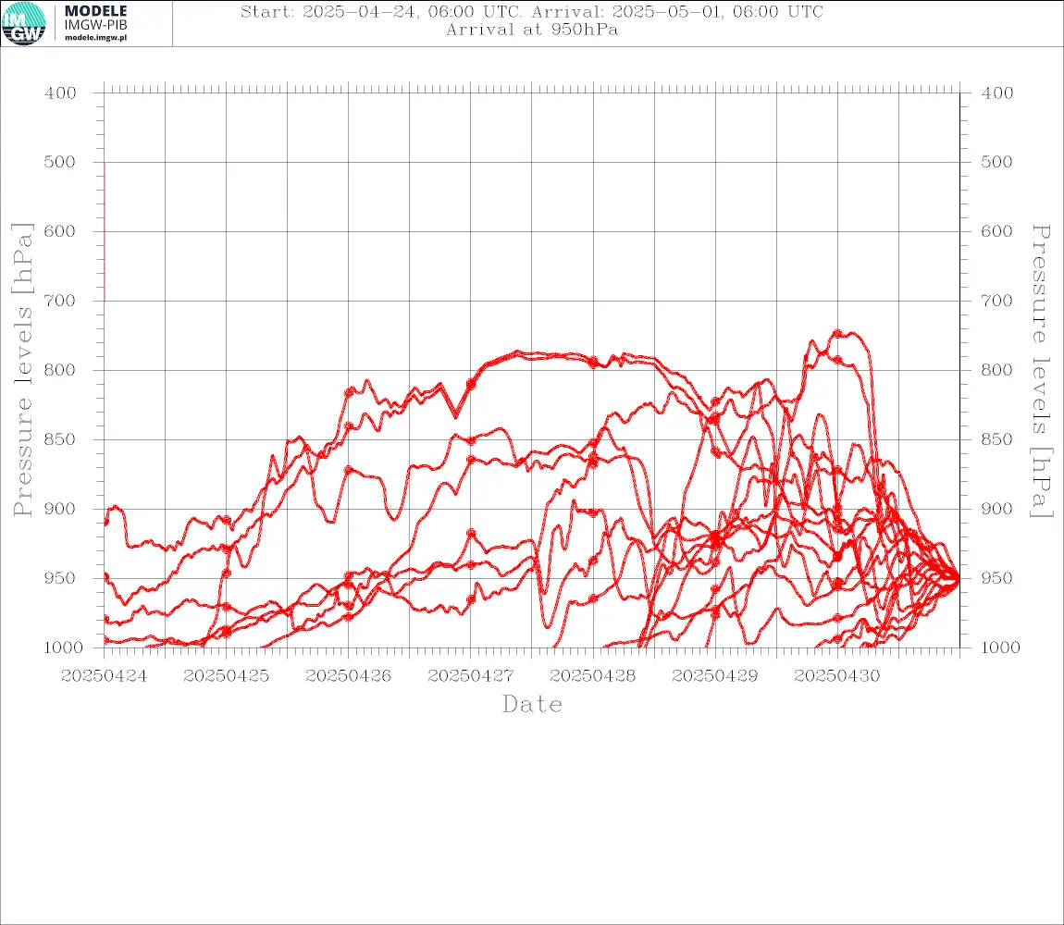Image resolution: width=1064 pixels, height=925 pixels.
Task: Click the x-axis date label 20250426
Action: (348, 676)
